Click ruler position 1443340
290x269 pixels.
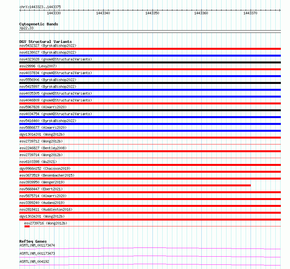[x=103, y=13]
